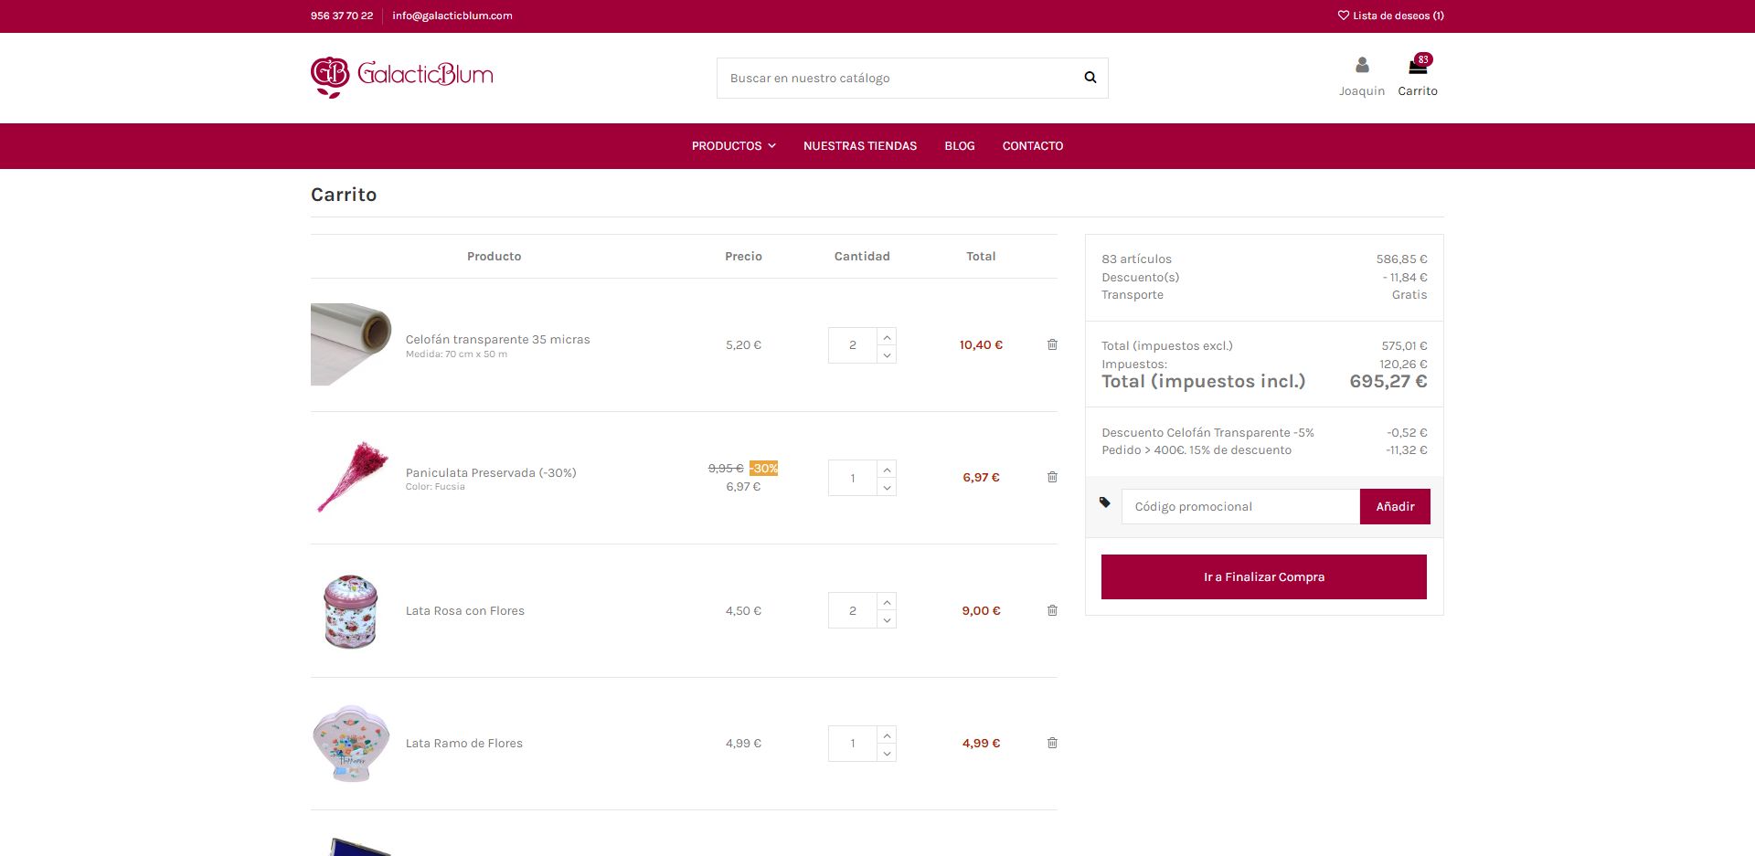
Task: Edit quantity field for Celofán transparente
Action: click(853, 345)
